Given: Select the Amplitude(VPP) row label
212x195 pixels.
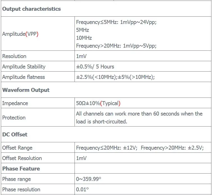Looking at the screenshot, I should click(20, 34).
